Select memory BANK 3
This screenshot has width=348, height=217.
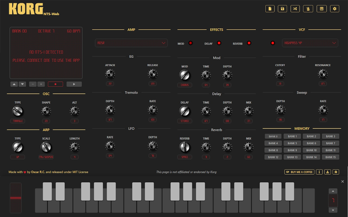[331, 136]
